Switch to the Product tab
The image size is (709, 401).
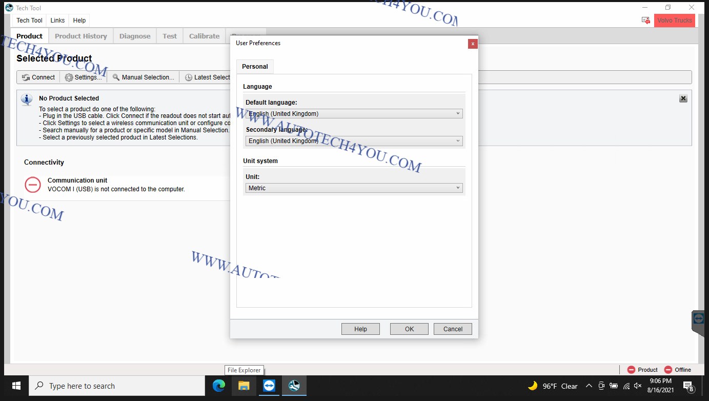click(x=30, y=36)
